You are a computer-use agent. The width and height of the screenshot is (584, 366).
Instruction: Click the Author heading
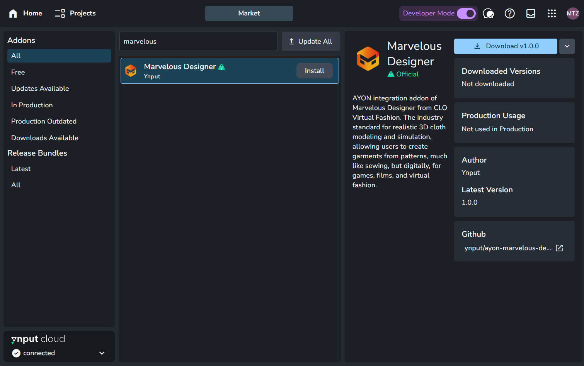coord(474,160)
